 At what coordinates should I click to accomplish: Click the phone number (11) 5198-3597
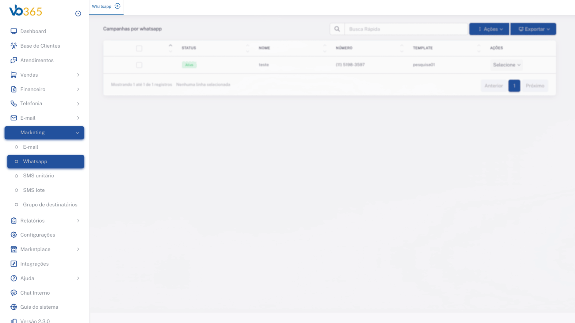(350, 65)
